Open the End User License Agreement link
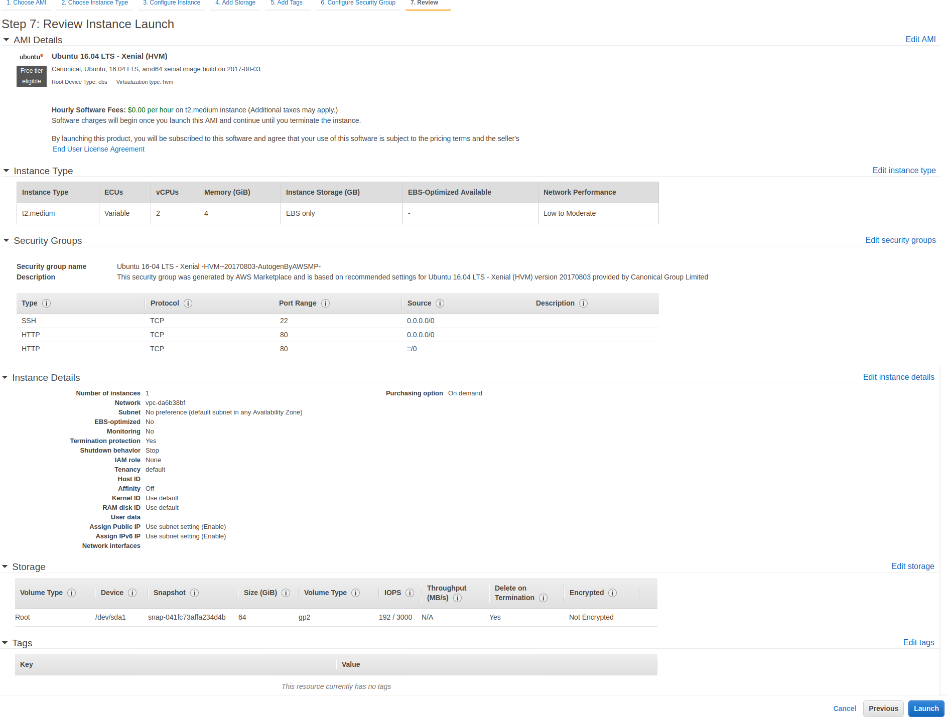Image resolution: width=947 pixels, height=717 pixels. tap(98, 150)
